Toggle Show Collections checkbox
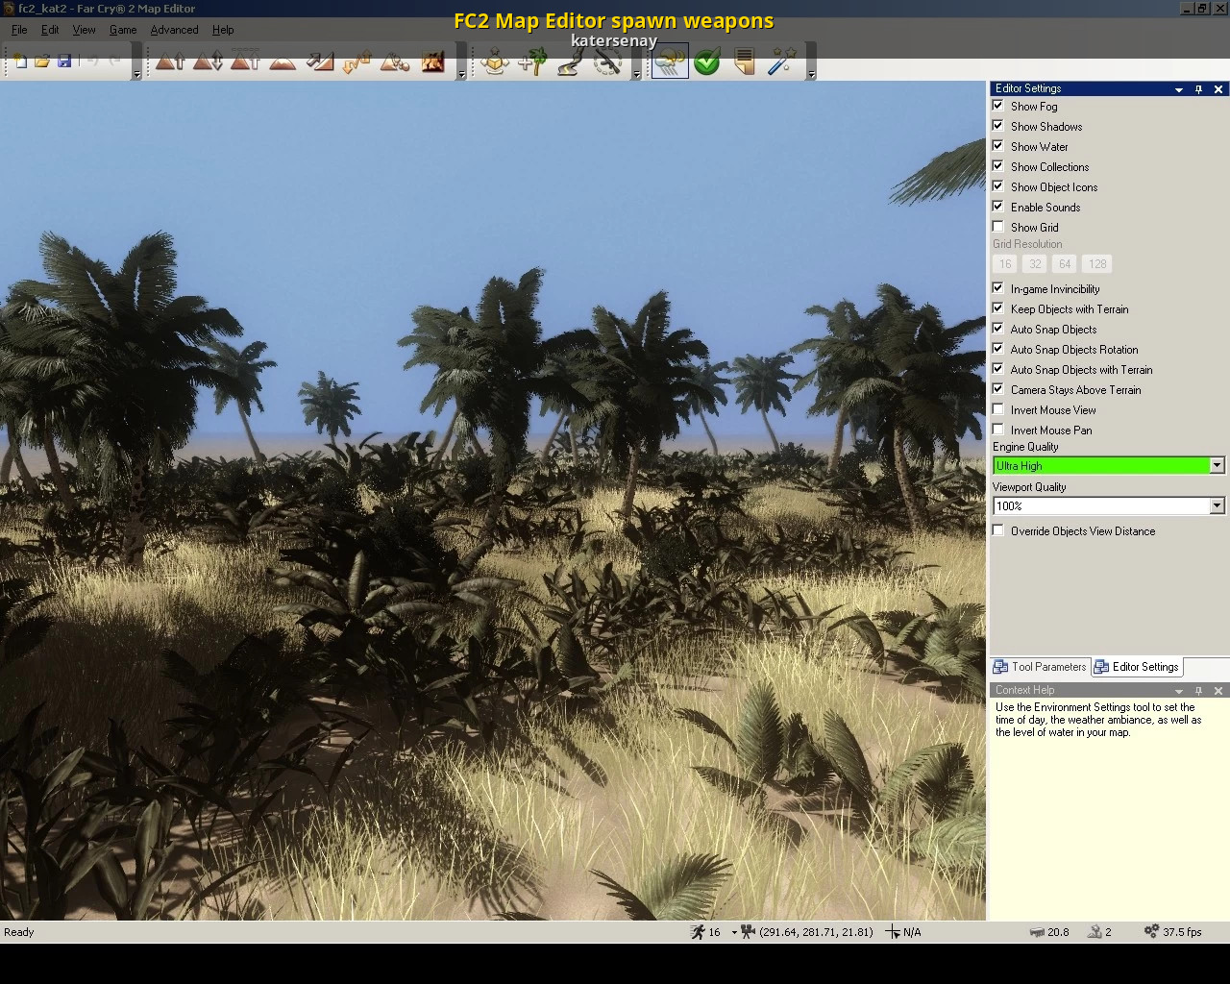The width and height of the screenshot is (1230, 984). coord(998,166)
